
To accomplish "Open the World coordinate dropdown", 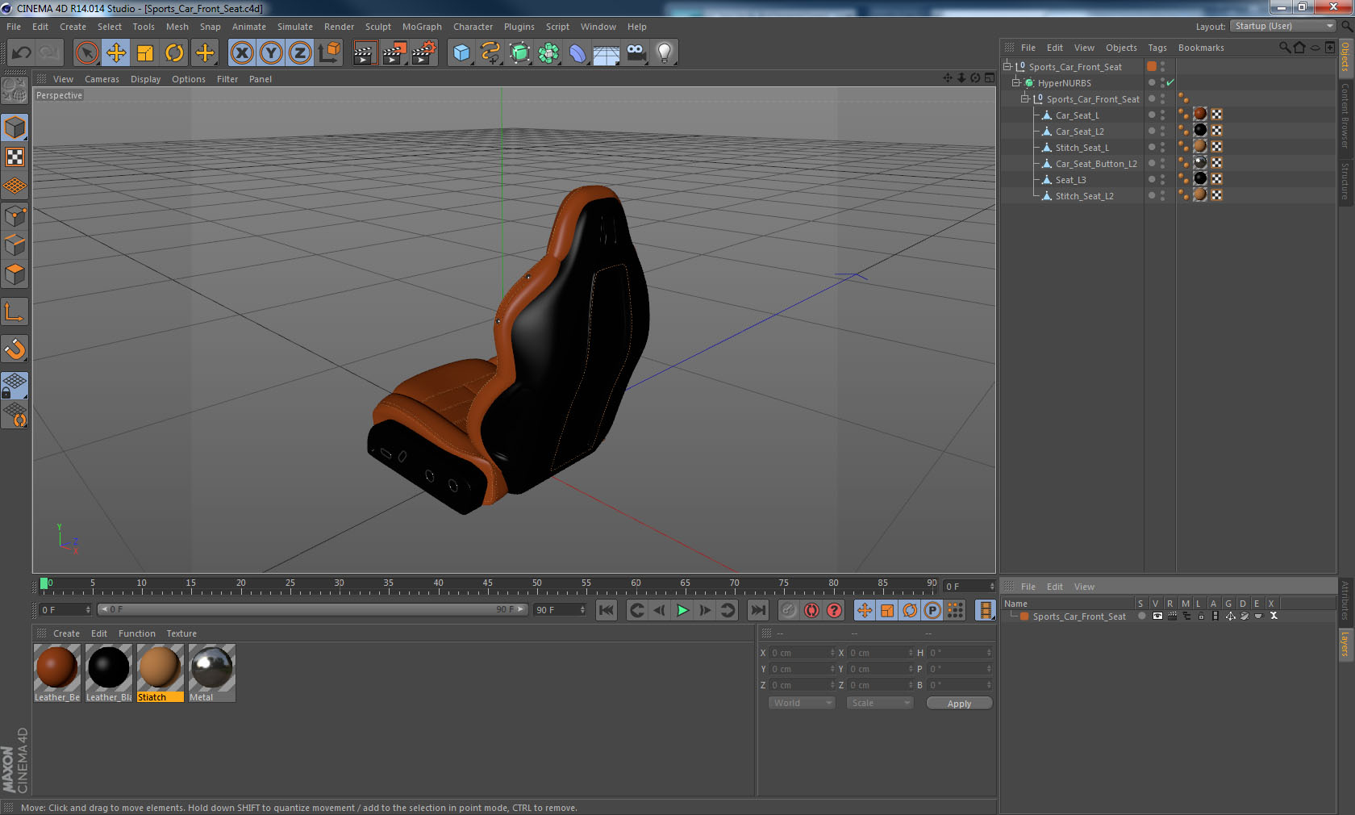I will pos(801,703).
